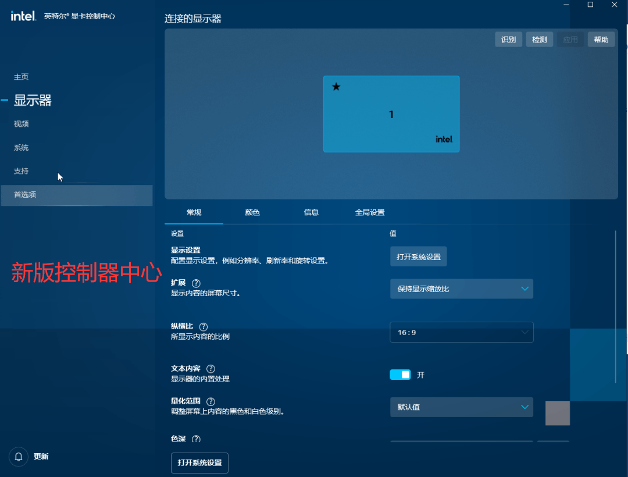Switch to the 全局设置 tab
The image size is (628, 477).
[370, 212]
